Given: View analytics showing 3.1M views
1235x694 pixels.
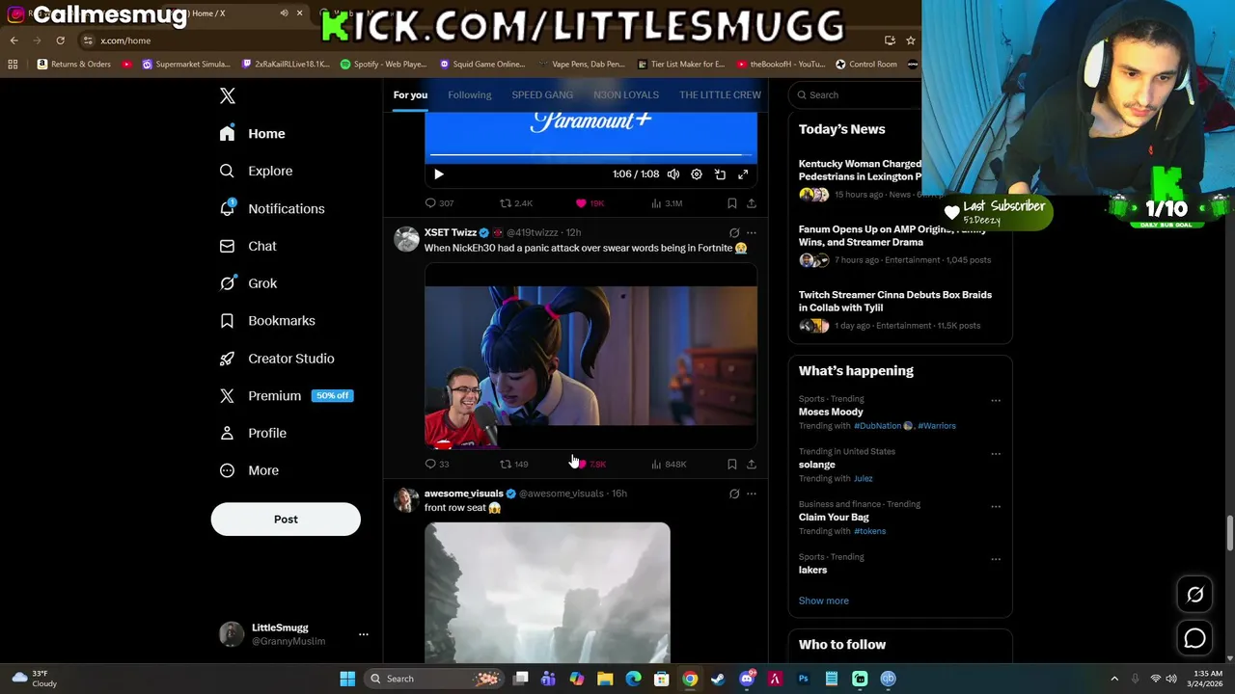Looking at the screenshot, I should [667, 203].
